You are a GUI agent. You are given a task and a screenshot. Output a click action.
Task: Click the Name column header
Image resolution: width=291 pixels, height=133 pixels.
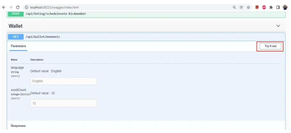[x=14, y=60]
